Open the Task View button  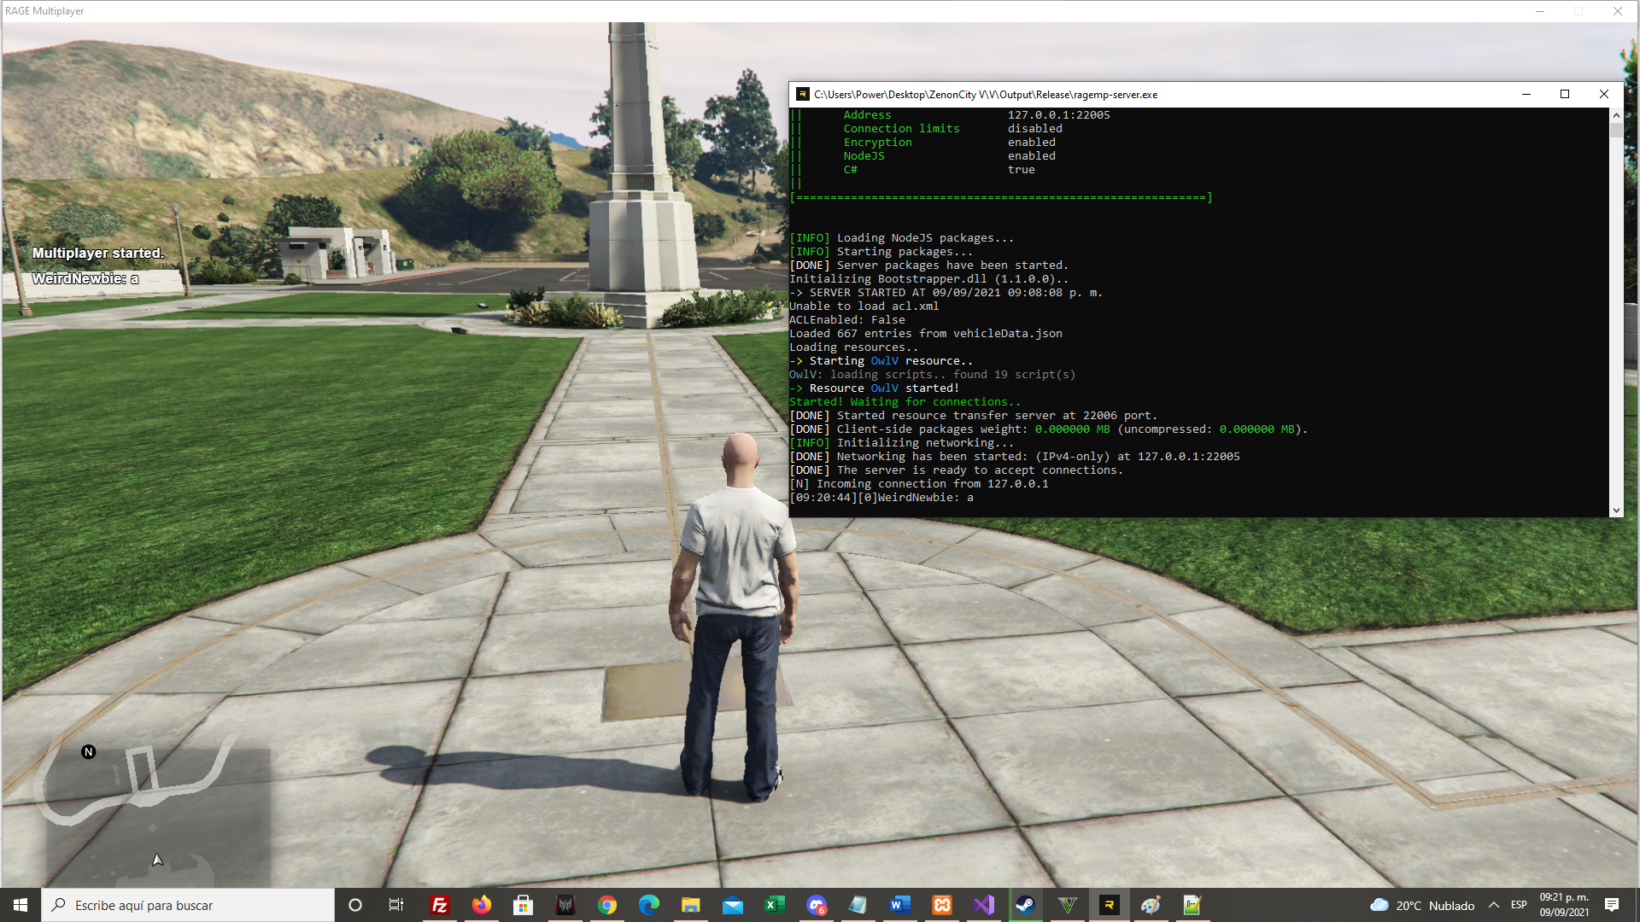pyautogui.click(x=395, y=905)
